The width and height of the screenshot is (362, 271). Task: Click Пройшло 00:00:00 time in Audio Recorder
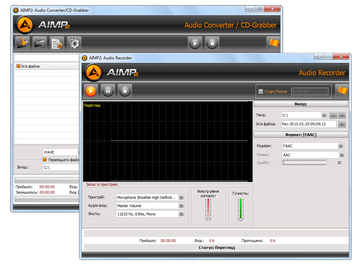click(168, 241)
